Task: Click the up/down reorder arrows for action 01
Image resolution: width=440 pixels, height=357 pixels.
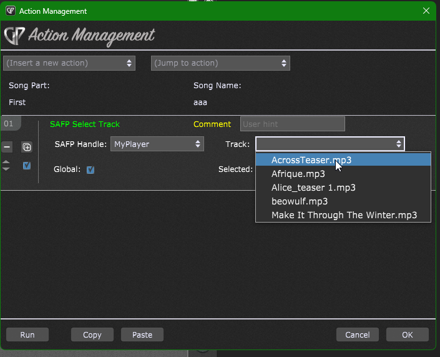Action: click(7, 166)
